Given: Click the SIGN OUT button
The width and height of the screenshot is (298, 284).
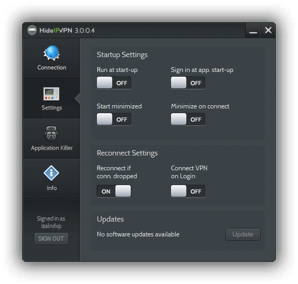Looking at the screenshot, I should point(51,239).
